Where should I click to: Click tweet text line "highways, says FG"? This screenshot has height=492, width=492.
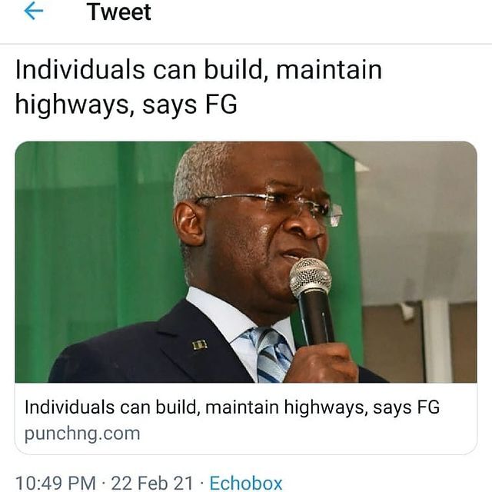(126, 105)
